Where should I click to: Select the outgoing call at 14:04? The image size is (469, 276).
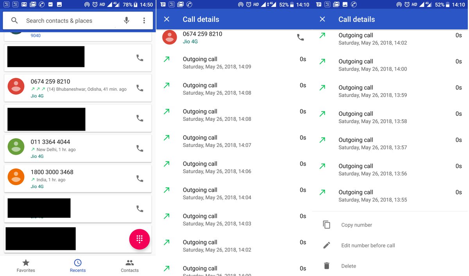point(234,193)
